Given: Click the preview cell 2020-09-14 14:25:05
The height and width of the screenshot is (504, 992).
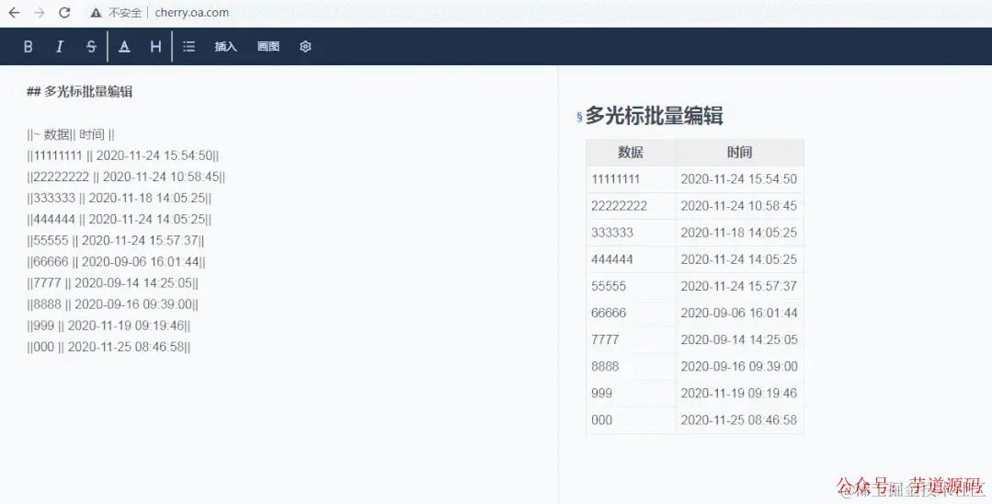Looking at the screenshot, I should 739,339.
